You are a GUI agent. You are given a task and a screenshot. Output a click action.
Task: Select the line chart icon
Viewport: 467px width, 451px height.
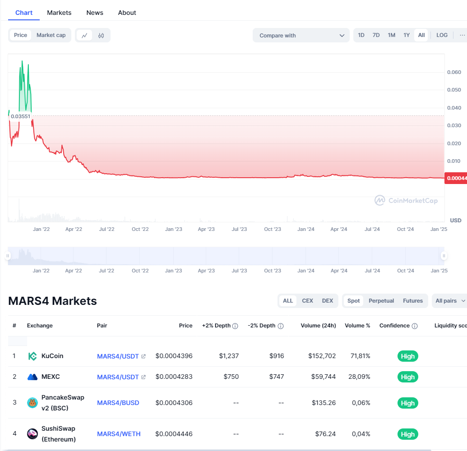[84, 36]
